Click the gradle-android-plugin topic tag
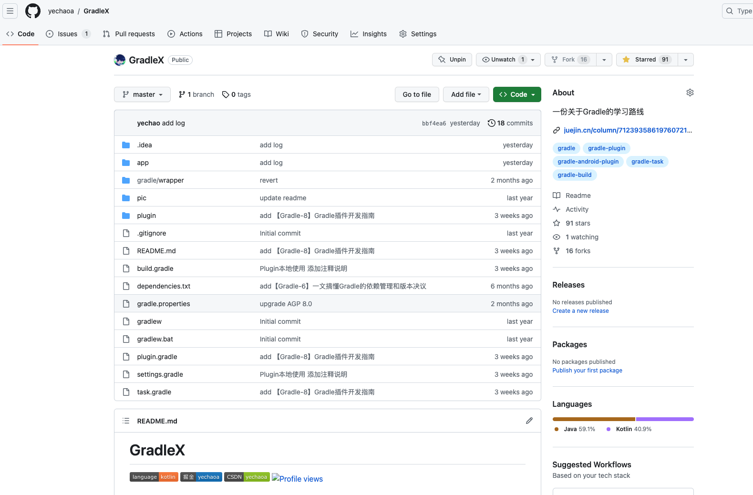The height and width of the screenshot is (495, 753). (x=588, y=162)
